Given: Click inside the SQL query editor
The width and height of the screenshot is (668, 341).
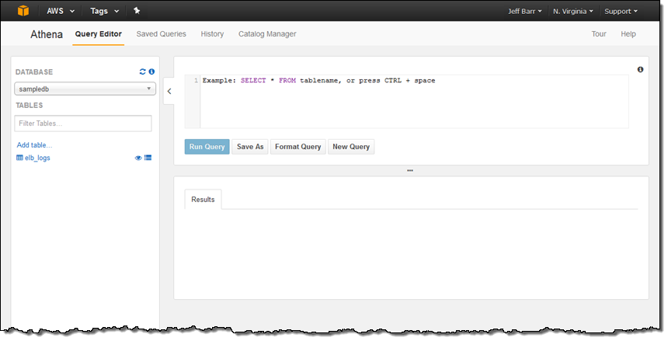Looking at the screenshot, I should click(x=414, y=102).
